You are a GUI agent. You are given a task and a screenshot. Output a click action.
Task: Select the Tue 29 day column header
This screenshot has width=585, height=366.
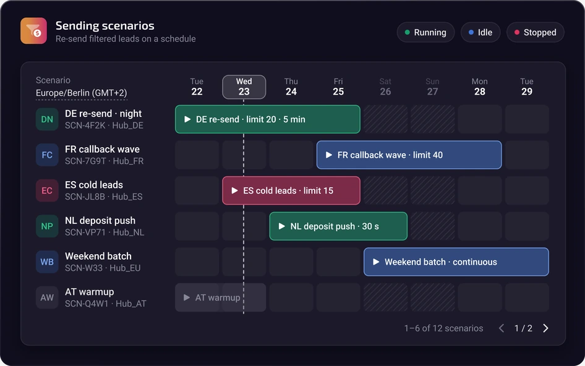527,87
